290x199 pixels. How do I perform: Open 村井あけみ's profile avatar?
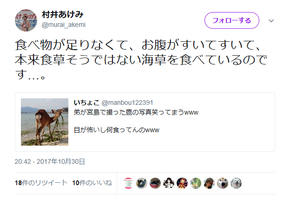26,20
